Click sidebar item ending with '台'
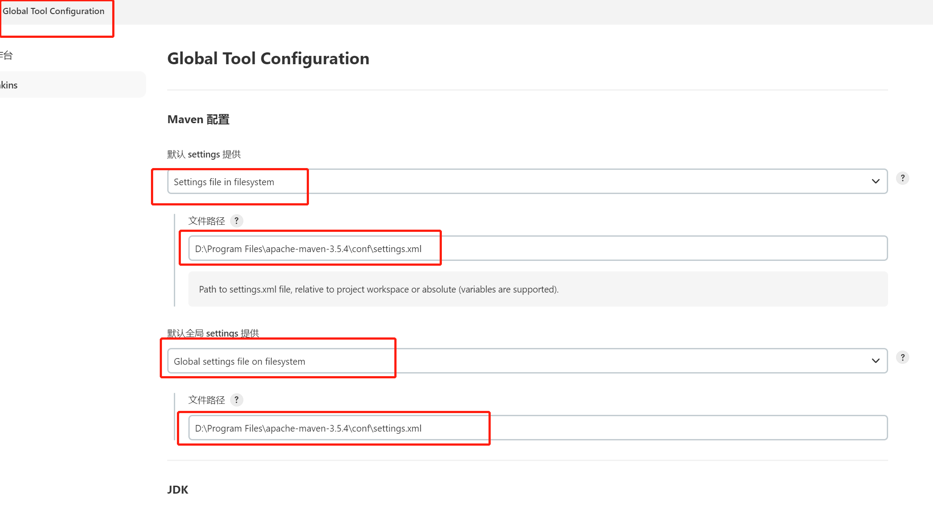This screenshot has width=933, height=509. pyautogui.click(x=7, y=55)
